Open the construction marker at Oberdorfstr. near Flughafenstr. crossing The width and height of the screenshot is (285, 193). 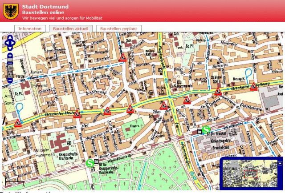[x=163, y=106]
